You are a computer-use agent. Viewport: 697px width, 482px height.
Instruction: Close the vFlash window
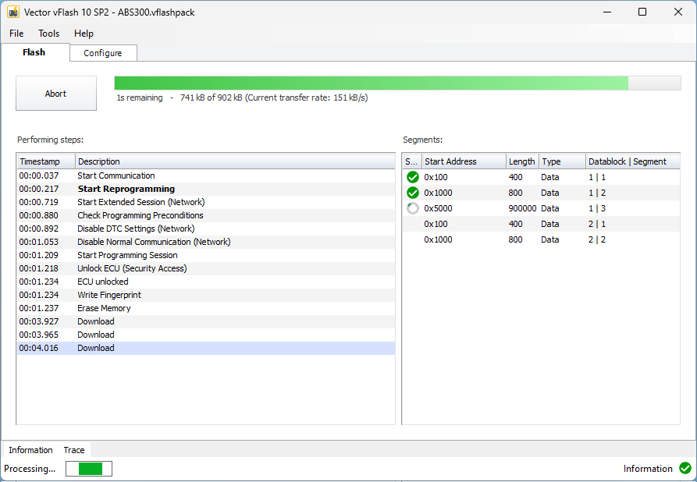point(678,12)
